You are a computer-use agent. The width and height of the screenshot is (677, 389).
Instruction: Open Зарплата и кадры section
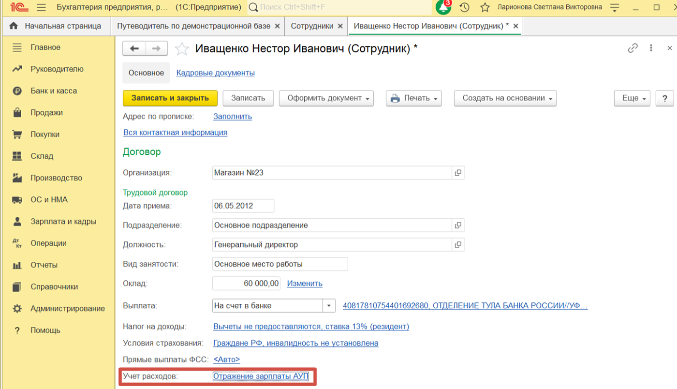tap(63, 222)
